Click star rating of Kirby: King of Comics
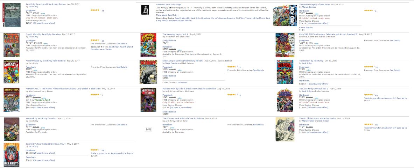The image size is (414, 168). point(232,67)
